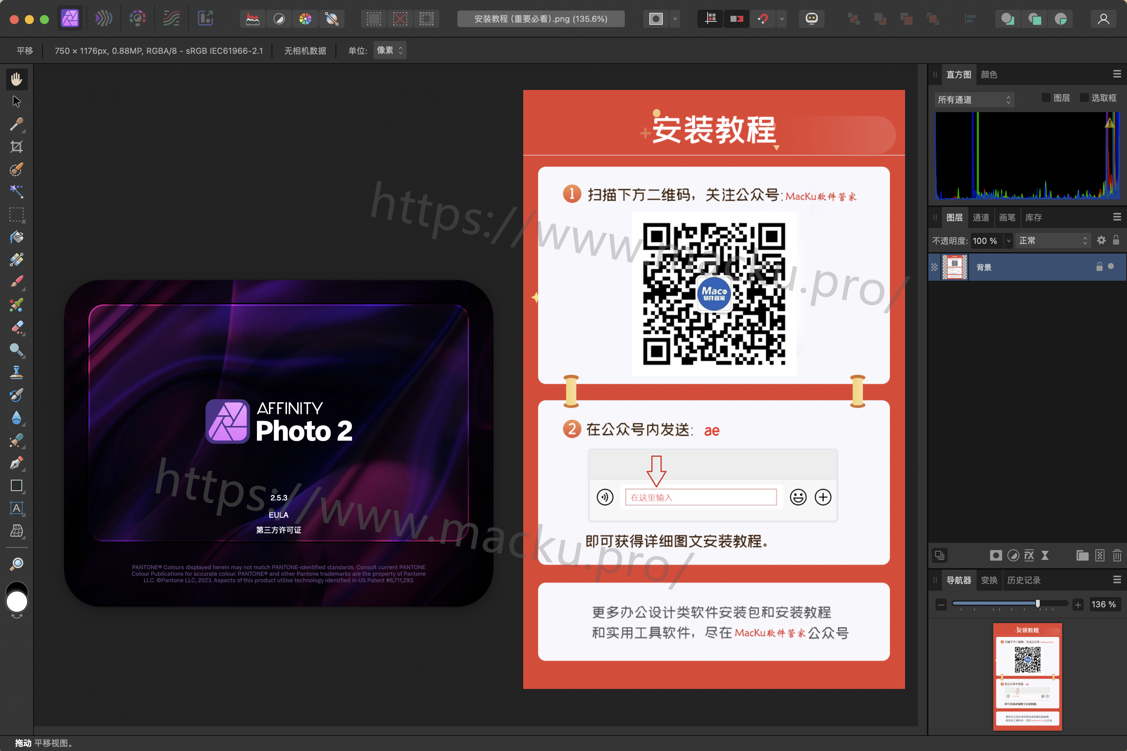
Task: Click the Navigator zoom in plus button
Action: [x=1078, y=604]
